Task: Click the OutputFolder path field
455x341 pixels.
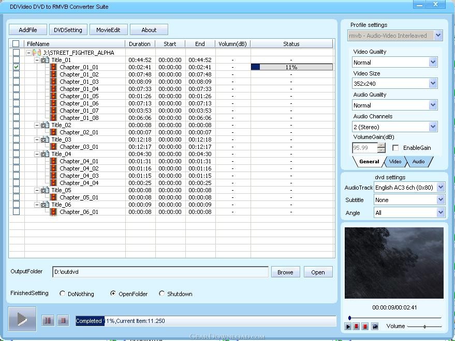Action: [x=160, y=272]
